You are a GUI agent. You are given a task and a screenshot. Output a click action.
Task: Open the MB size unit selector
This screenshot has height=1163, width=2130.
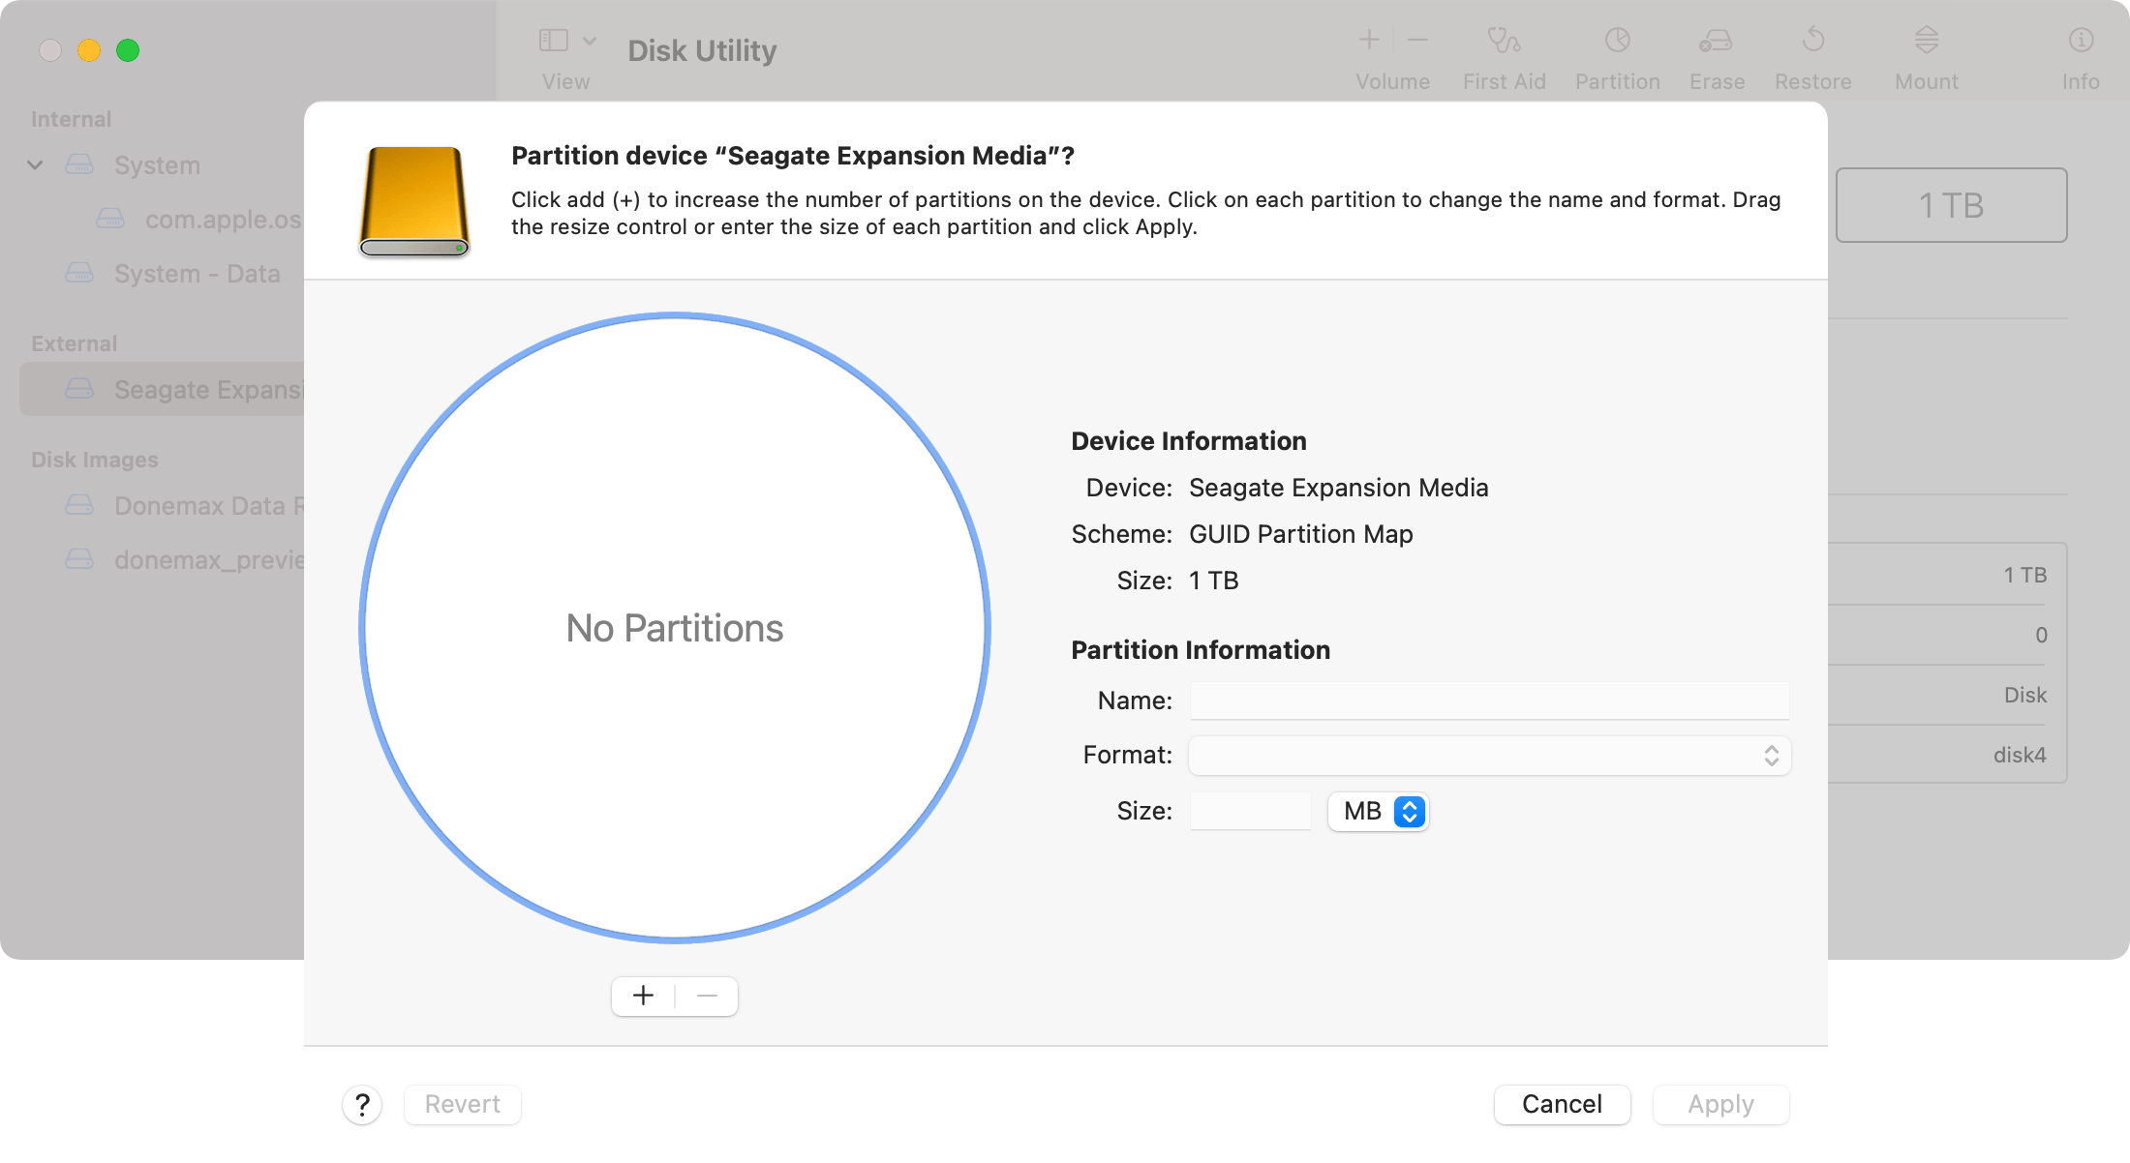1377,812
